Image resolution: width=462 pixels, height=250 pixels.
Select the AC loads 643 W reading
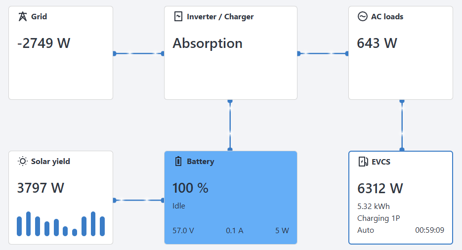377,43
